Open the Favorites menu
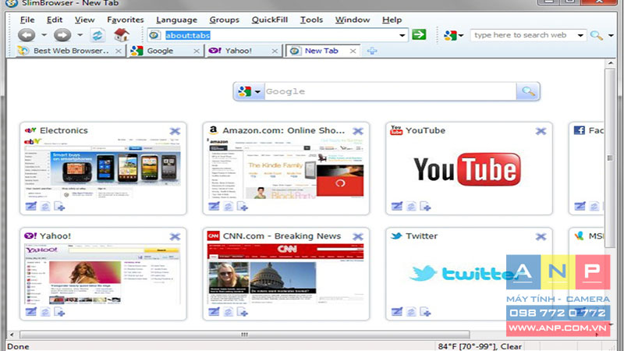Screen dimensions: 624x351 125,19
